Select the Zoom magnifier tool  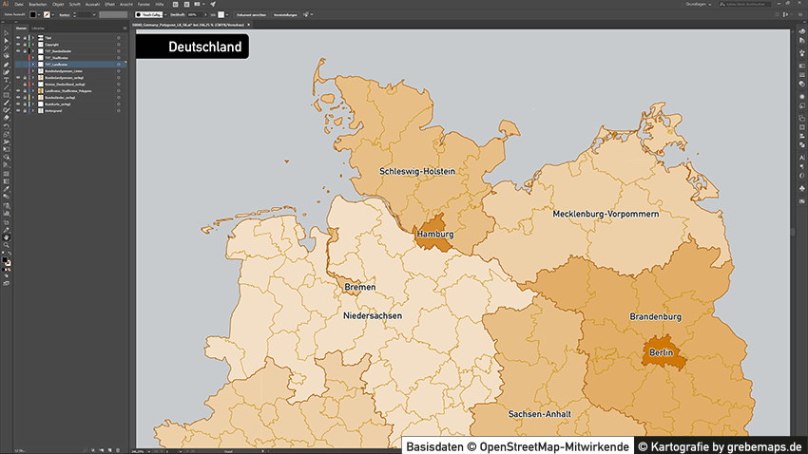(x=6, y=244)
